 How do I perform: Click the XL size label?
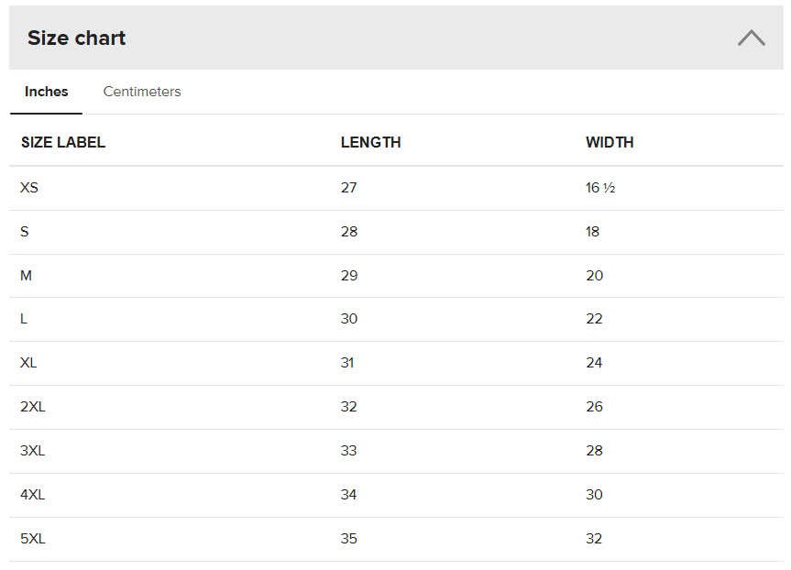pos(28,363)
